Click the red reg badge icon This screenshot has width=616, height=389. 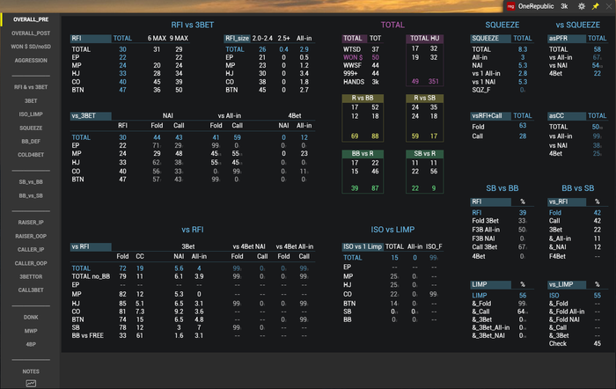[x=510, y=6]
